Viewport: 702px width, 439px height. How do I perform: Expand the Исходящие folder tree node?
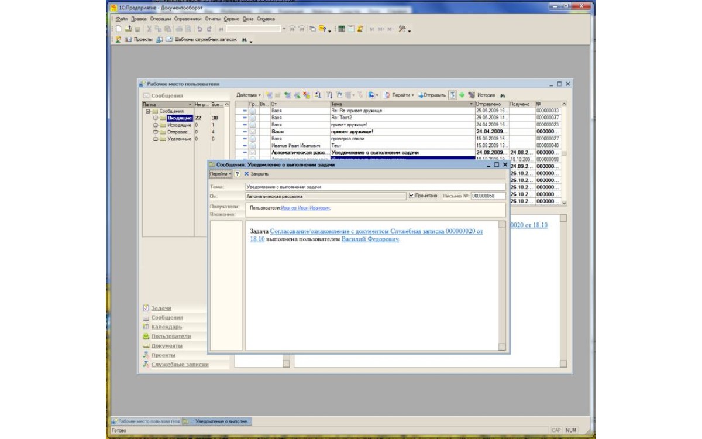pyautogui.click(x=156, y=125)
